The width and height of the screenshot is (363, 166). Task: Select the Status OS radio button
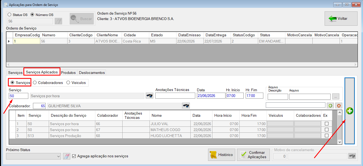click(10, 15)
